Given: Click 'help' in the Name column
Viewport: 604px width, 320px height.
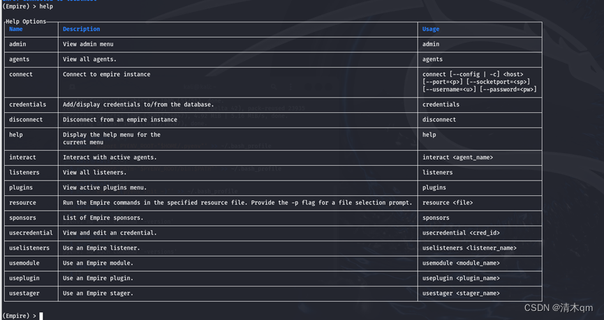Looking at the screenshot, I should click(16, 135).
